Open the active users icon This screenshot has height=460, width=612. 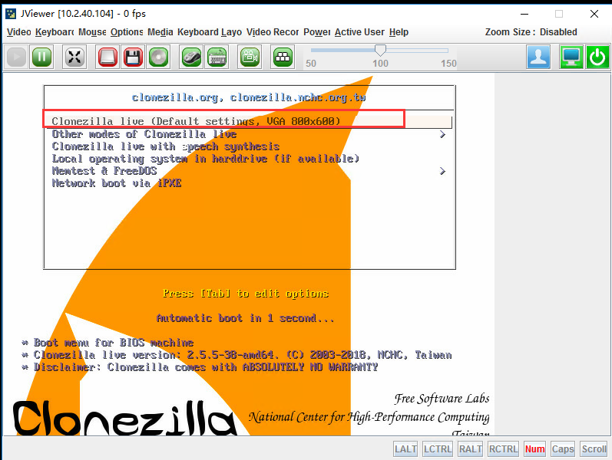tap(538, 57)
